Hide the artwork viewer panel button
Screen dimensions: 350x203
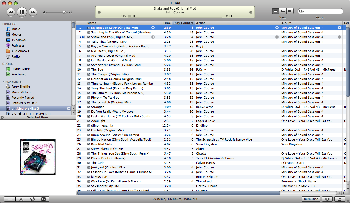[x=43, y=199]
